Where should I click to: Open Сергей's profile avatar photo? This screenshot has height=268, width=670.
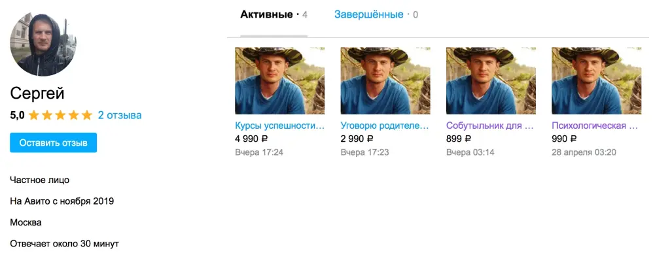pos(43,44)
